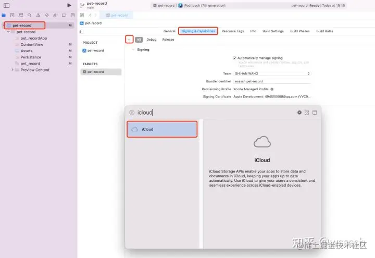Click the branch icon beside pet-record main
The height and width of the screenshot is (258, 375).
point(82,5)
